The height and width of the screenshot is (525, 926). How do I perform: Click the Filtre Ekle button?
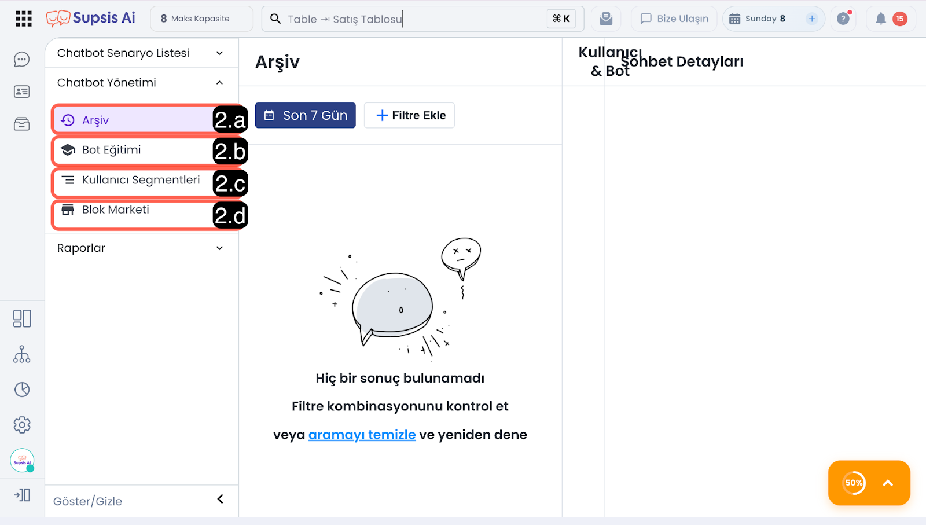tap(410, 116)
